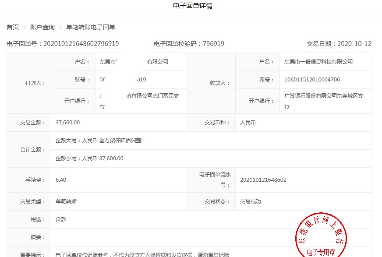The image size is (382, 257).
Task: Click the transaction date 2020-10-12
Action: [354, 44]
